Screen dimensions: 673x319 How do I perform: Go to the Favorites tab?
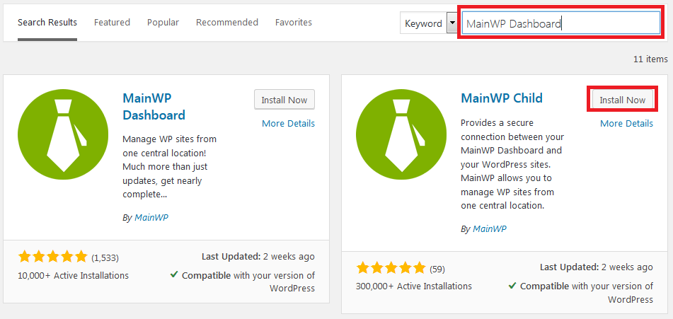coord(293,23)
